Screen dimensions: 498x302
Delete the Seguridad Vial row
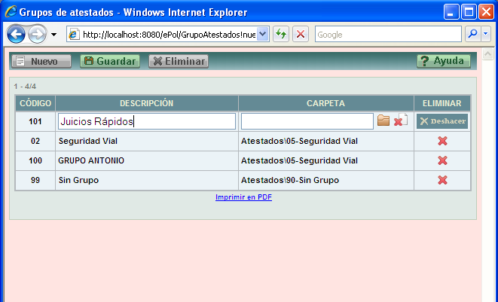coord(442,141)
